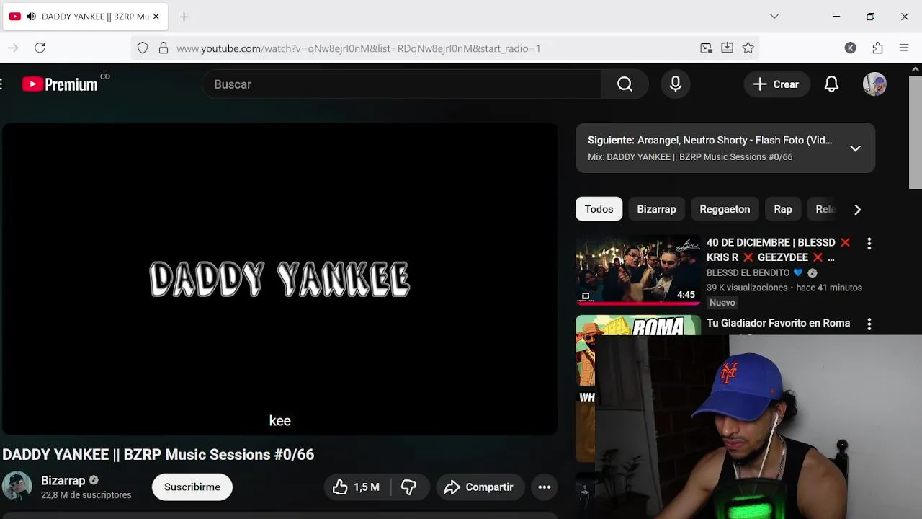This screenshot has width=922, height=519.
Task: Click the video title DADDY YANKEE BZRP Sessions
Action: pos(158,455)
